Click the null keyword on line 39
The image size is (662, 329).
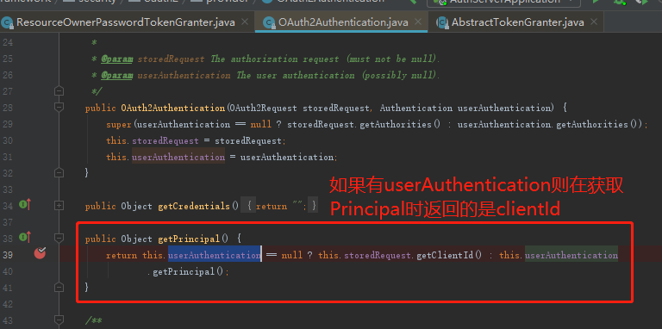(x=291, y=255)
